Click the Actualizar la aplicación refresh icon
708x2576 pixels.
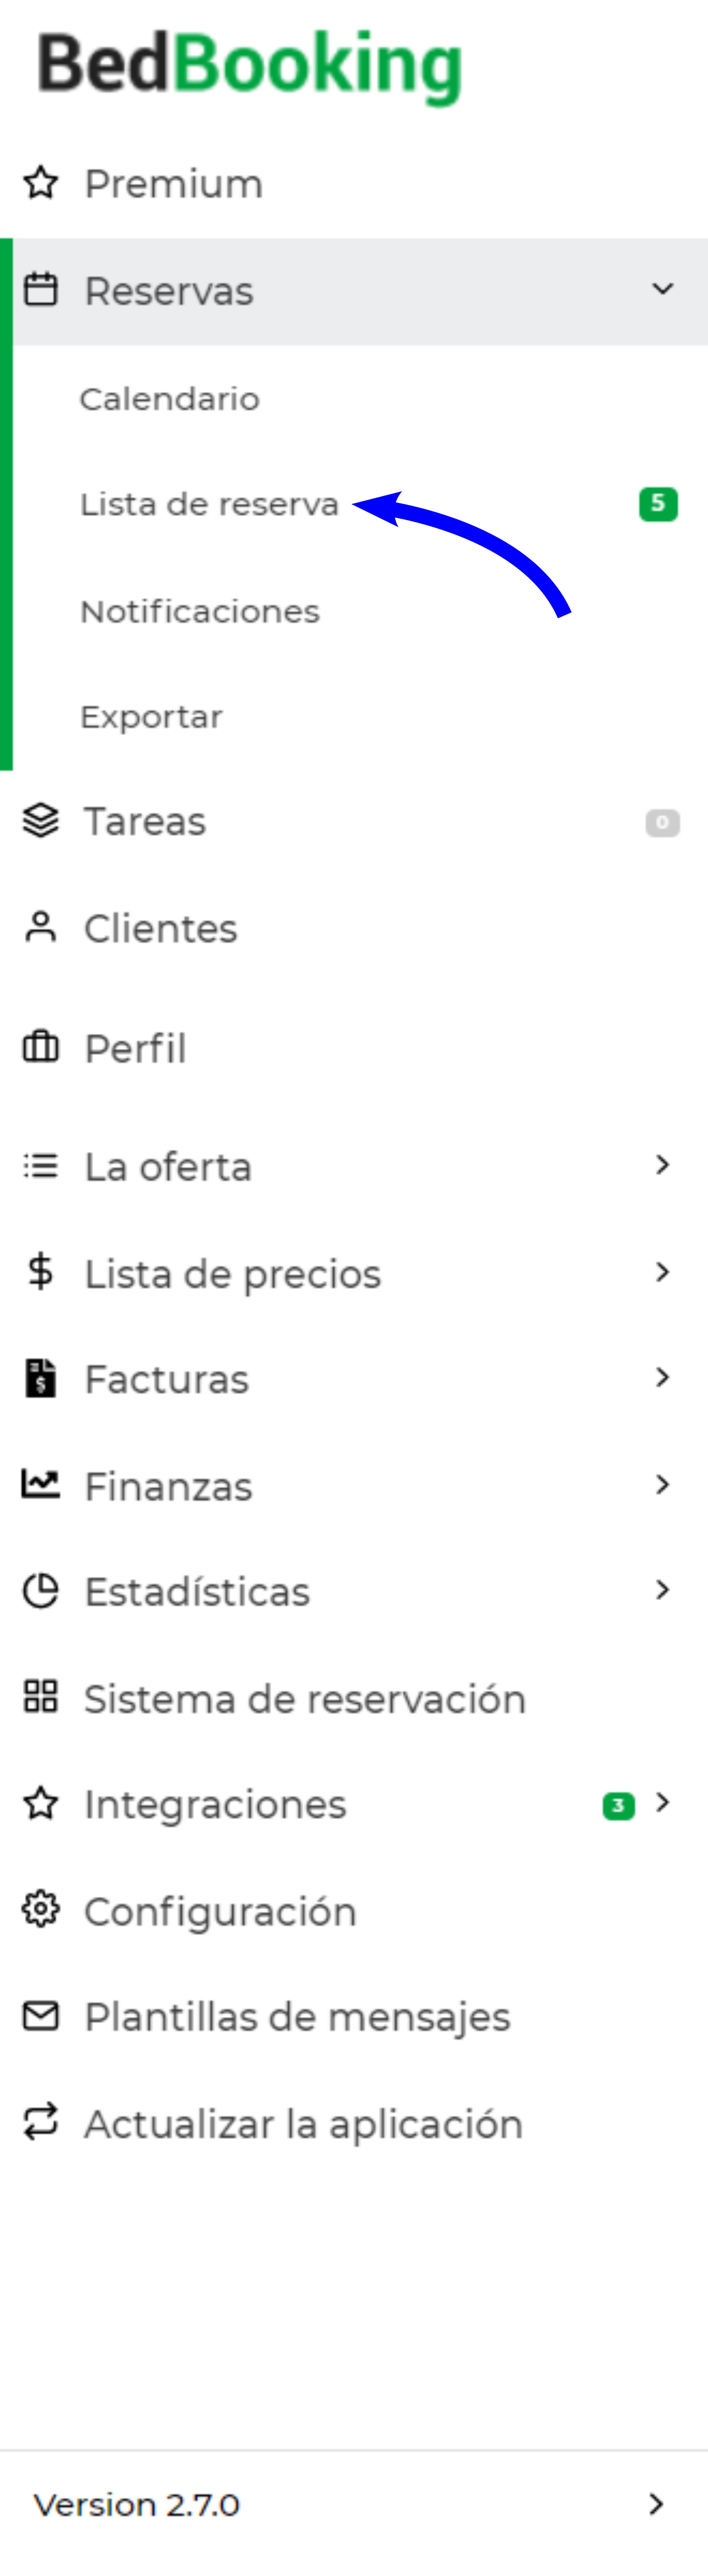41,2122
